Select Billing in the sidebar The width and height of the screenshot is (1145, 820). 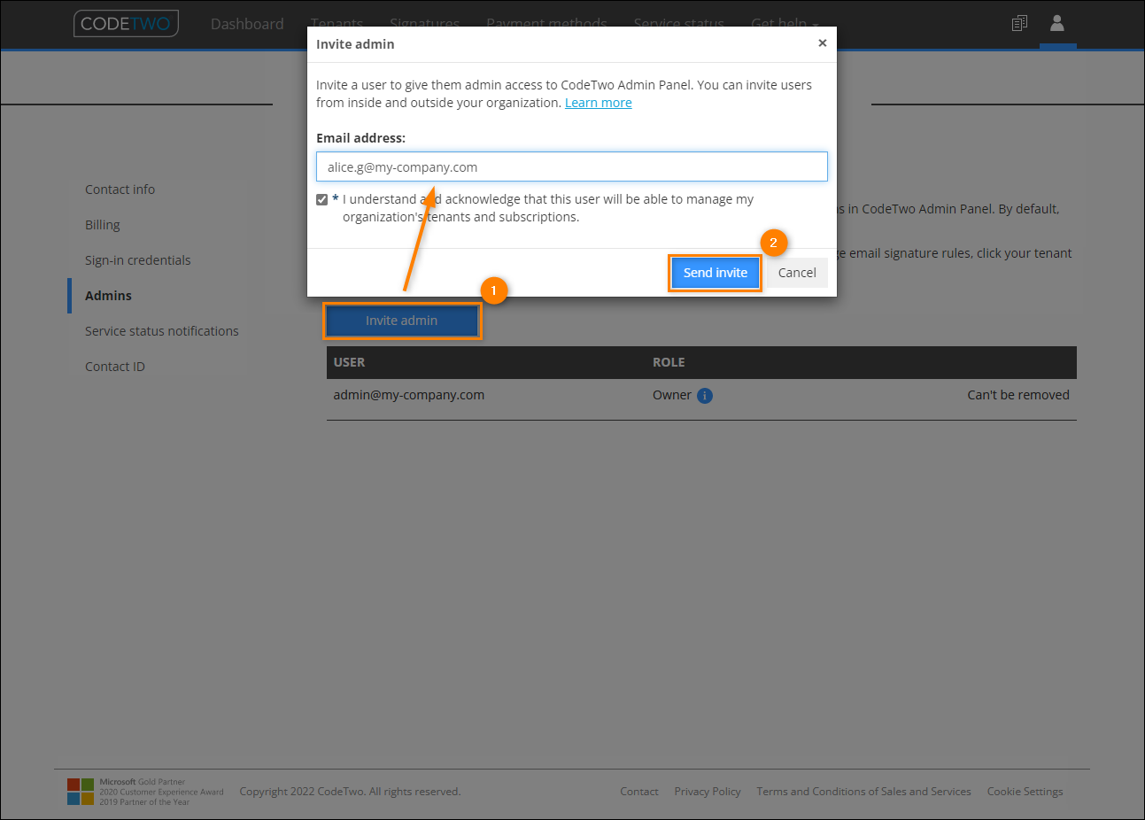[103, 225]
